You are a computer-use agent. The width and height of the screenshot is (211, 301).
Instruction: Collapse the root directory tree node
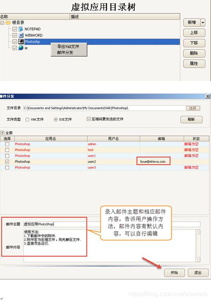coord(2,23)
